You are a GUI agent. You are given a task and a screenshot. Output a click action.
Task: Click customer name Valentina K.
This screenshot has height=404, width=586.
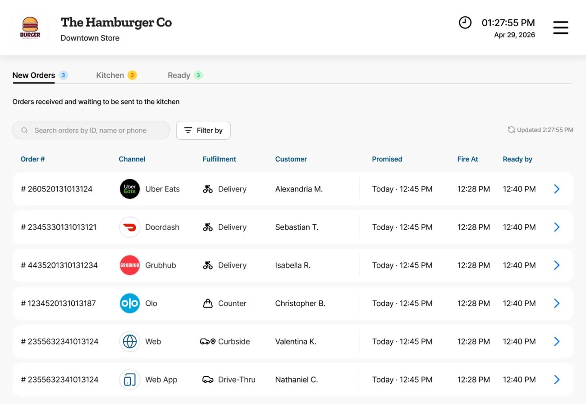pyautogui.click(x=296, y=341)
